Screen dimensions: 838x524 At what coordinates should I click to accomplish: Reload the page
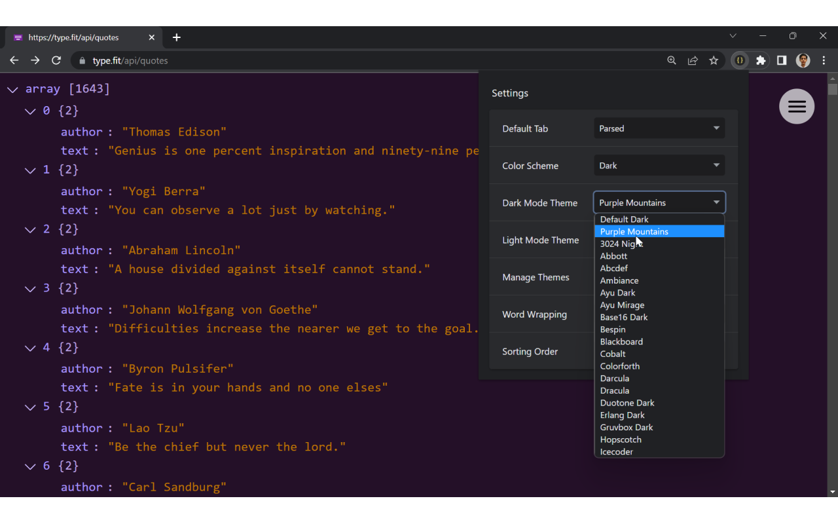[56, 60]
